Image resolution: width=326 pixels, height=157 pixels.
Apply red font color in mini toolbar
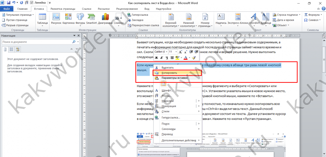pos(186,58)
